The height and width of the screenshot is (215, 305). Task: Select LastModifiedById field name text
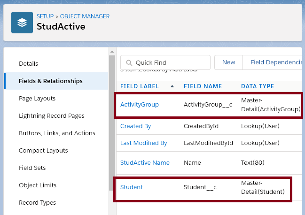point(208,143)
